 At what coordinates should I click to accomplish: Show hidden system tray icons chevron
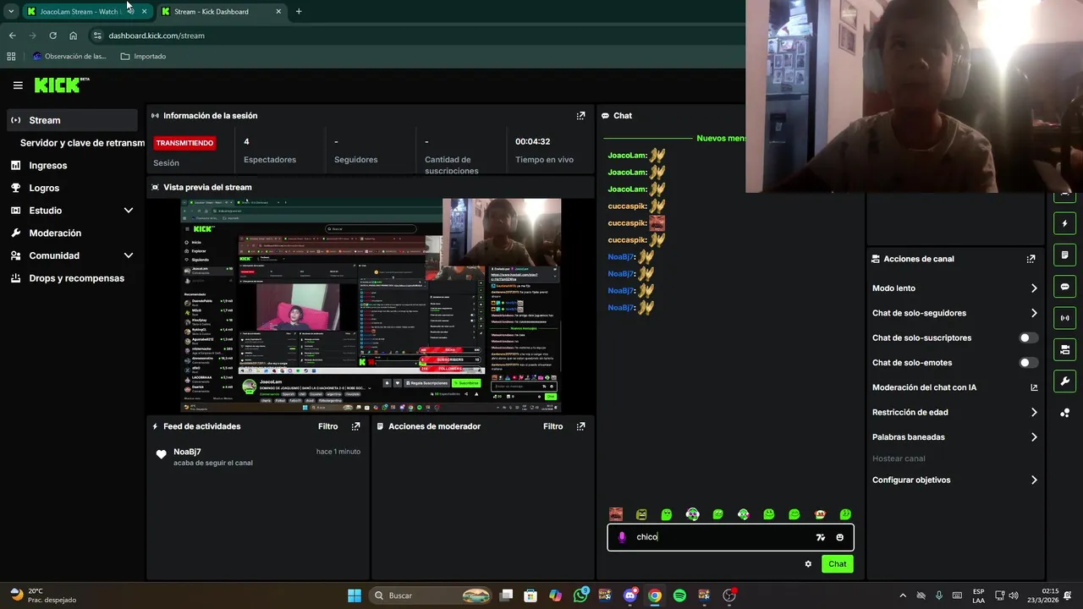pyautogui.click(x=902, y=595)
